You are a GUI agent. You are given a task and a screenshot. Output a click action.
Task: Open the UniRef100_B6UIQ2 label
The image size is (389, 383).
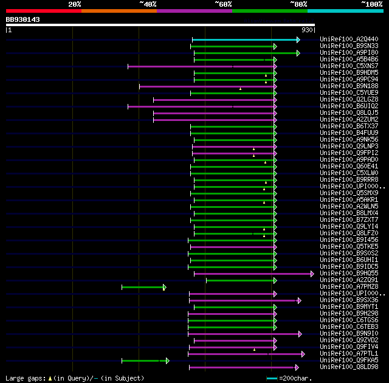(x=349, y=106)
